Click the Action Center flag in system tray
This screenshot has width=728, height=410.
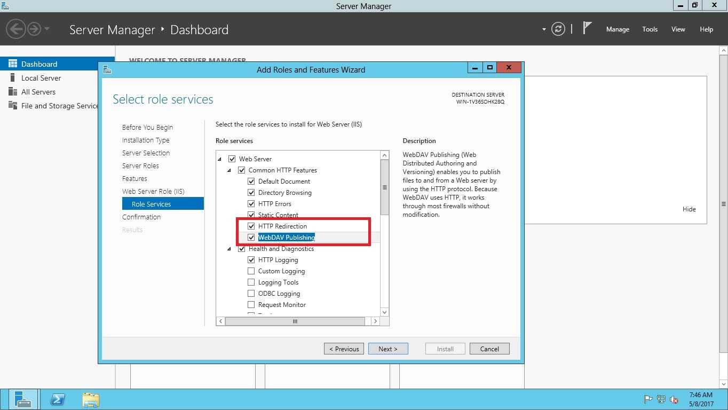(648, 399)
